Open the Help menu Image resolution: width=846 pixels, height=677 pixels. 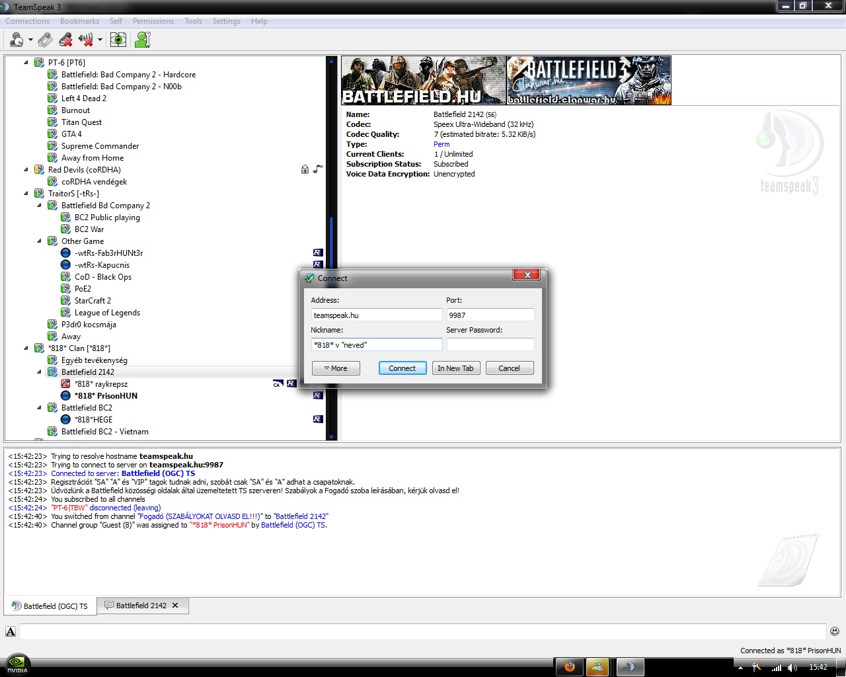(259, 21)
